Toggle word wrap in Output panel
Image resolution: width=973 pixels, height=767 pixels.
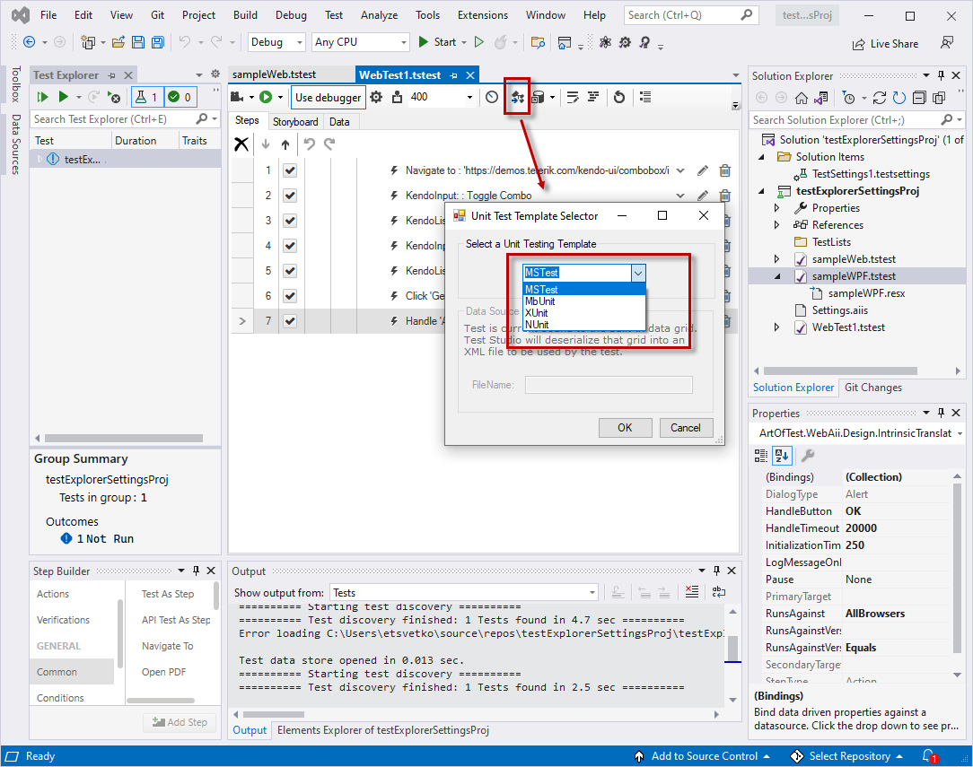coord(719,592)
